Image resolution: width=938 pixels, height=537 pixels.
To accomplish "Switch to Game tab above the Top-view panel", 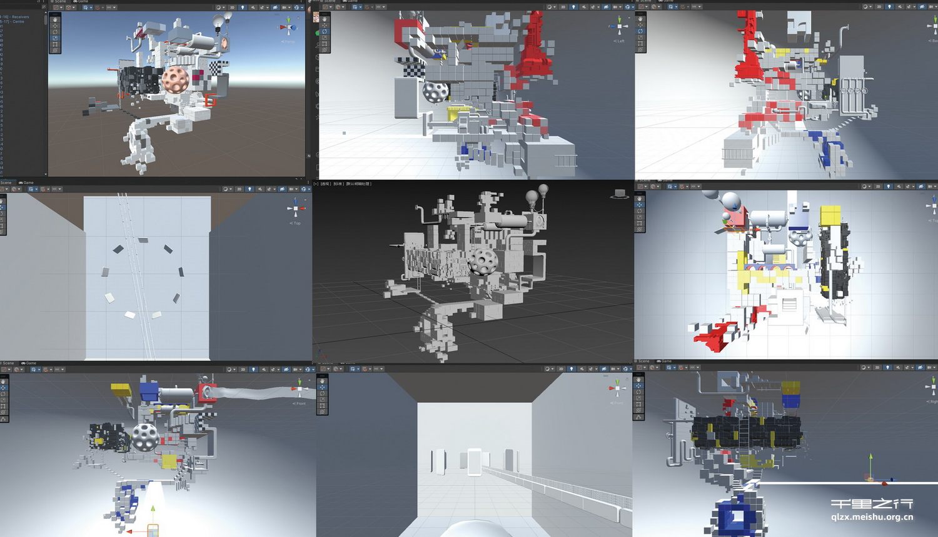I will (x=26, y=182).
